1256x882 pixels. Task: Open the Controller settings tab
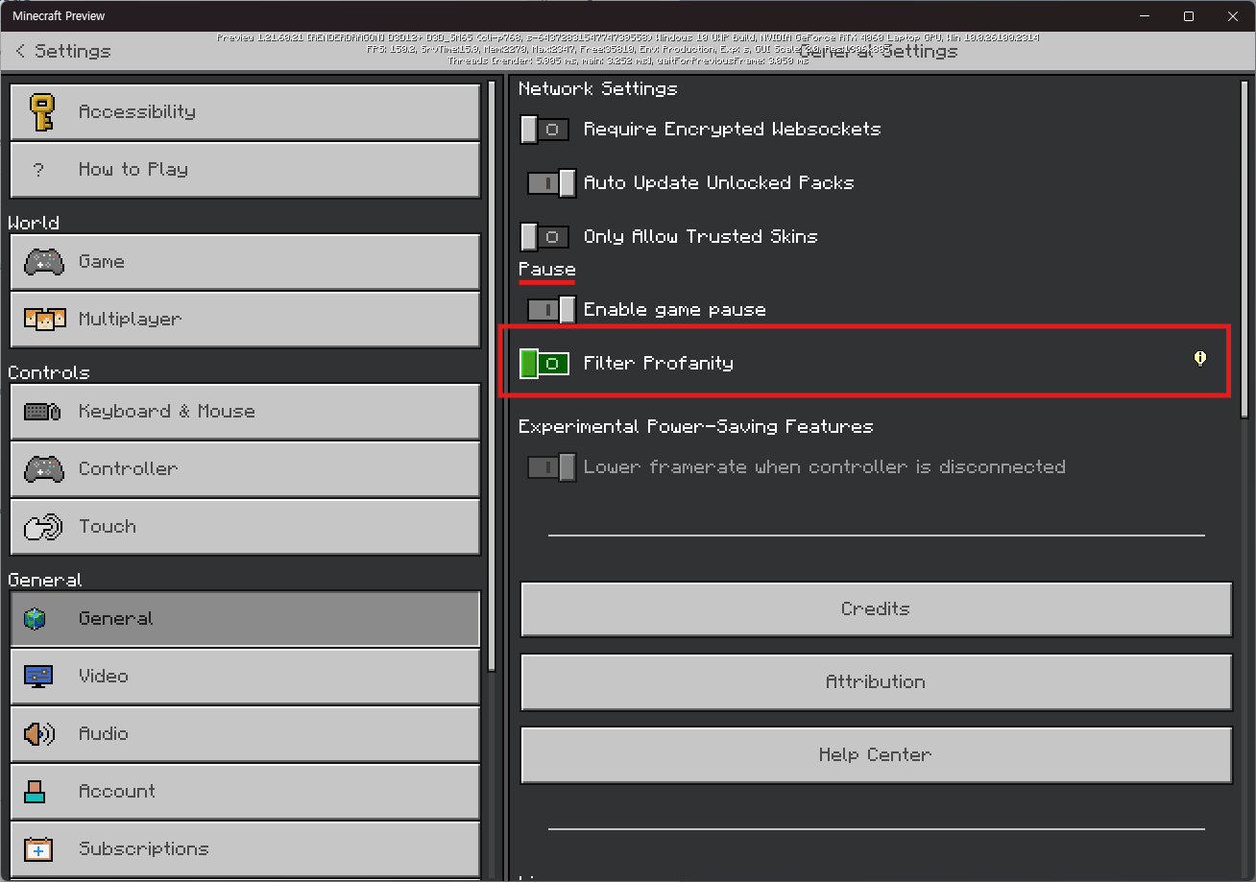(x=245, y=468)
